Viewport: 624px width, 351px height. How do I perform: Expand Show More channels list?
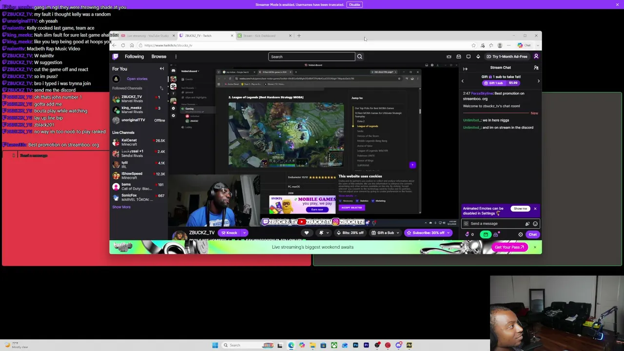coord(121,207)
